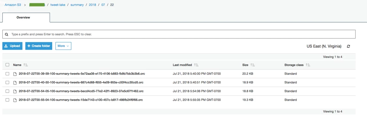Viewport: 367px width, 120px height.
Task: Click the 18.9 KB size value
Action: coord(248,82)
